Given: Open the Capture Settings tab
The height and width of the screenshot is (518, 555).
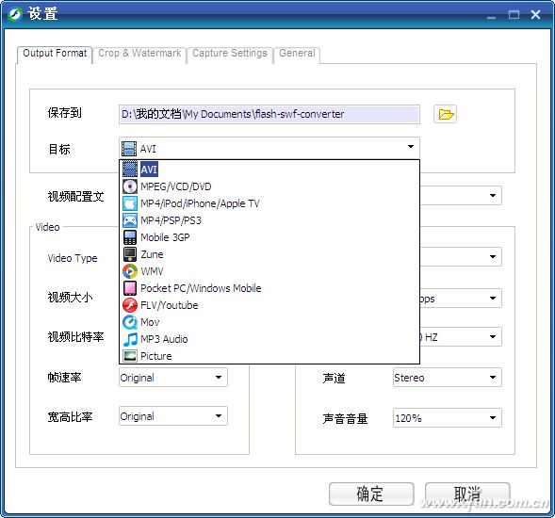Looking at the screenshot, I should pyautogui.click(x=230, y=54).
